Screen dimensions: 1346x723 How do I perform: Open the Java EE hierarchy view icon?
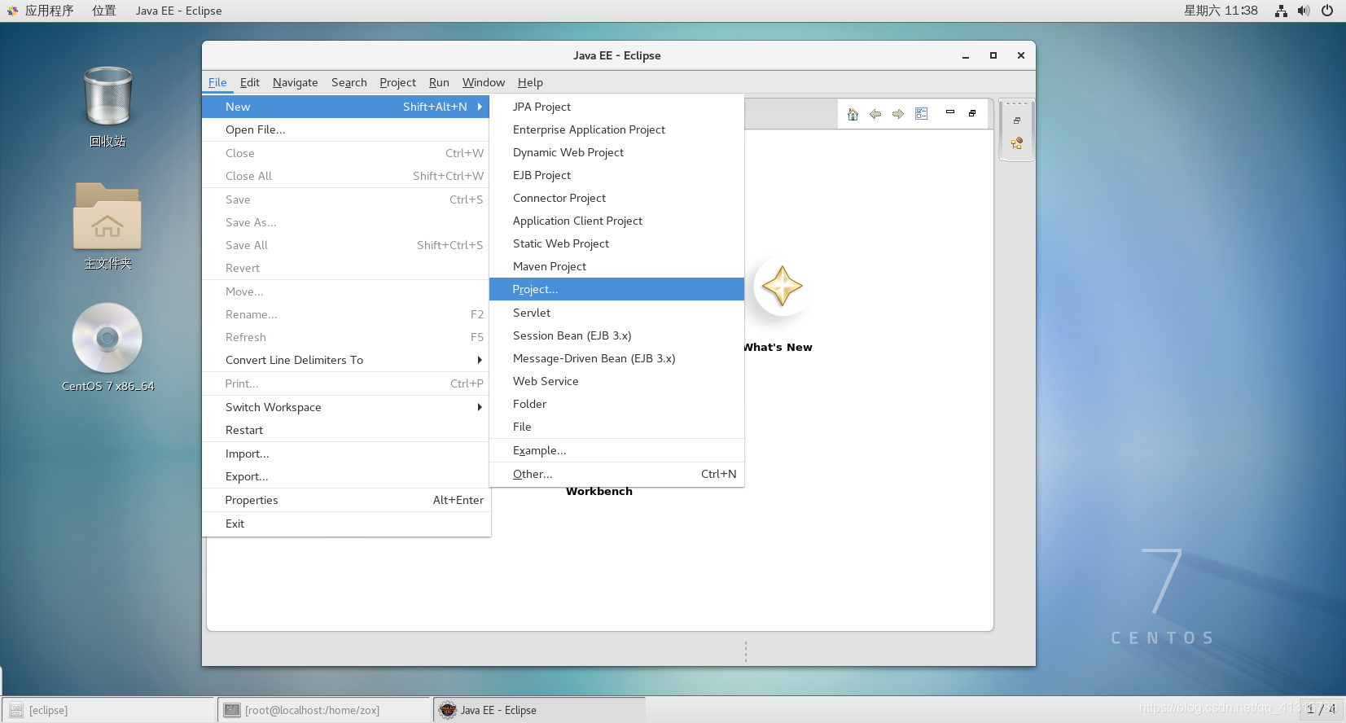click(x=1017, y=143)
